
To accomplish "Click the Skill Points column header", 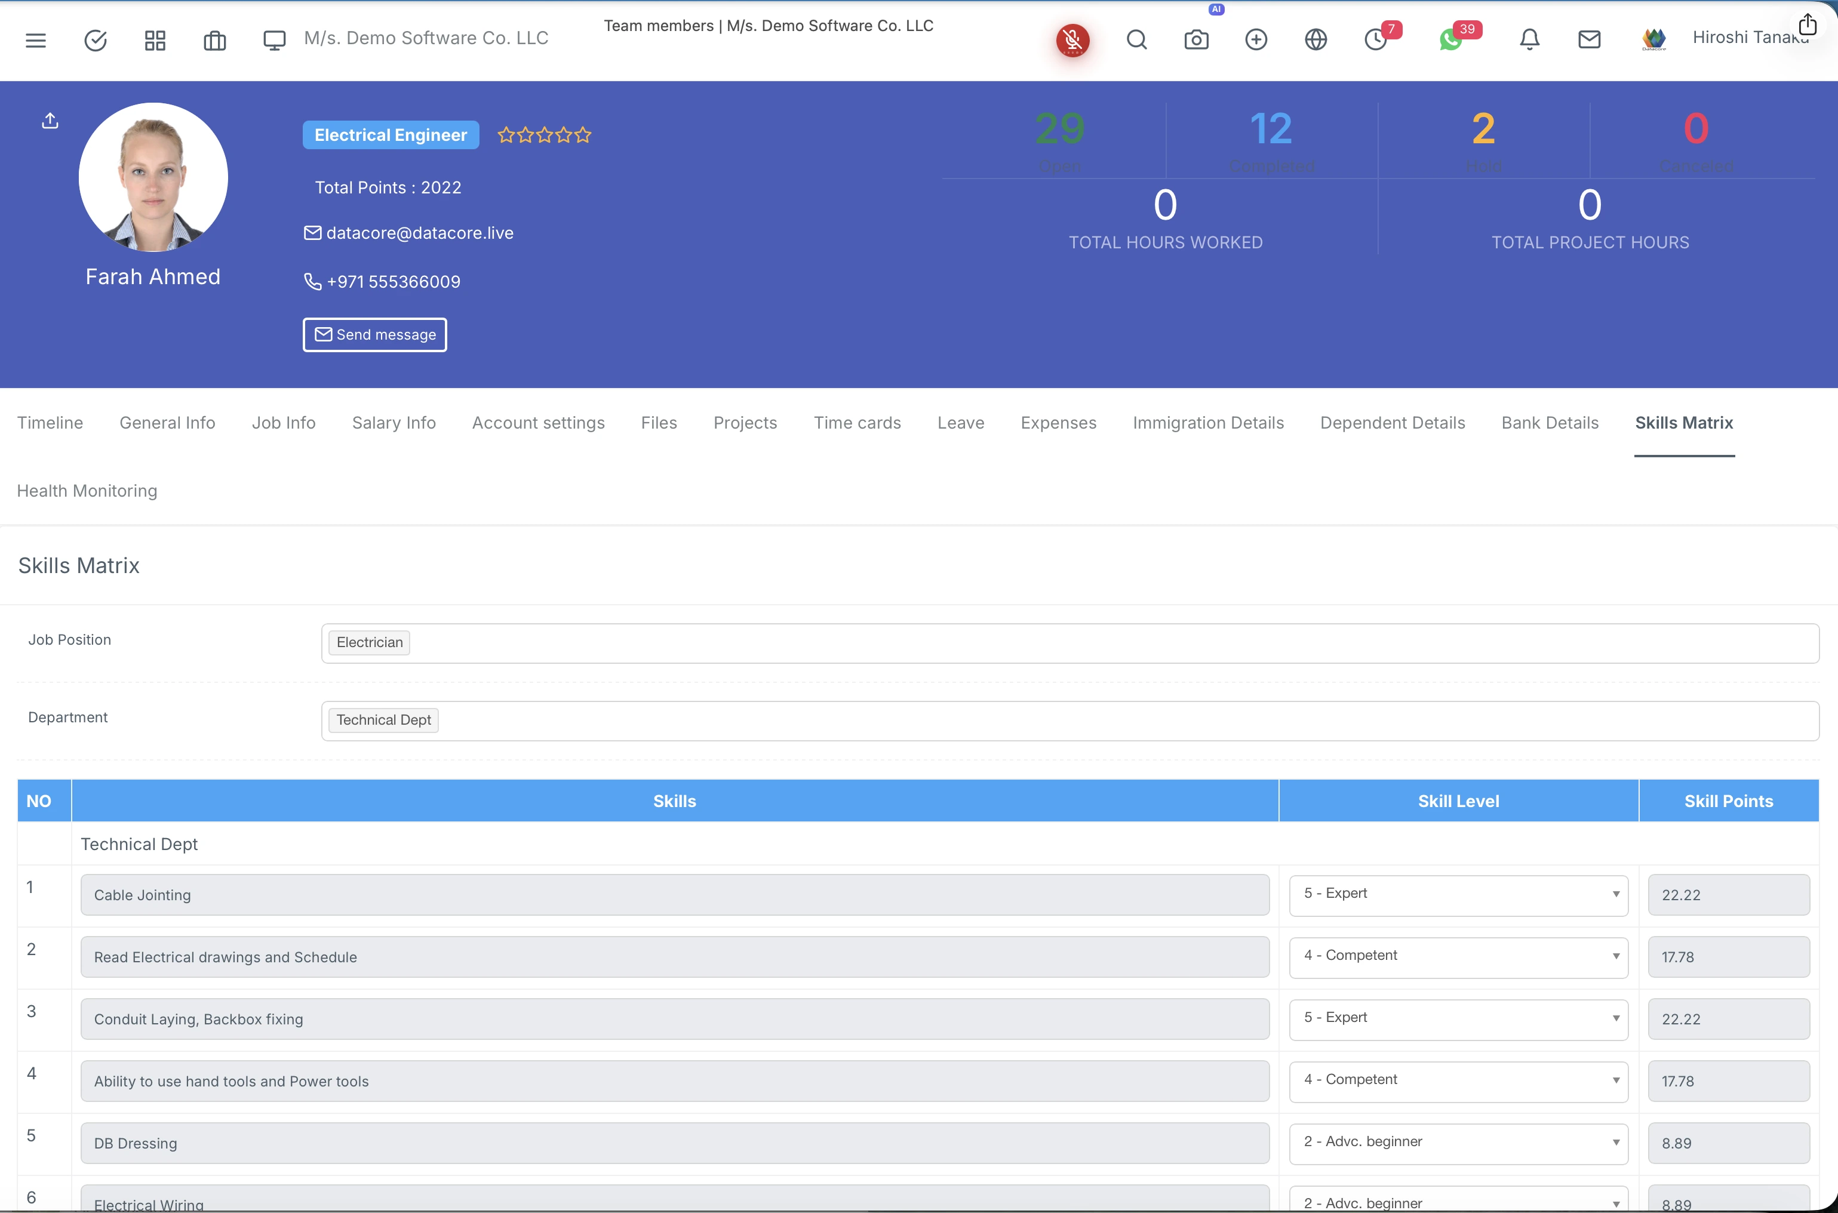I will (x=1728, y=801).
